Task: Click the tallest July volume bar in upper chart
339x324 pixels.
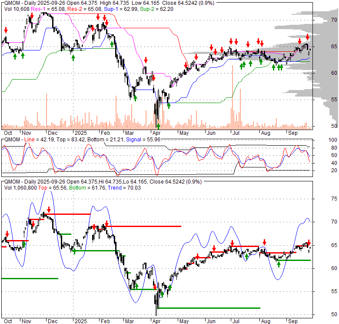Action: (x=233, y=97)
